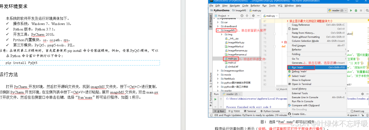Click the Run panel settings gear icon
Viewport: 369px width, 130px height.
click(363, 94)
